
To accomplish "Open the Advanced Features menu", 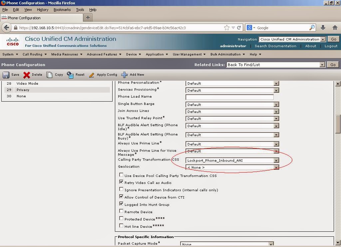I will (x=104, y=54).
